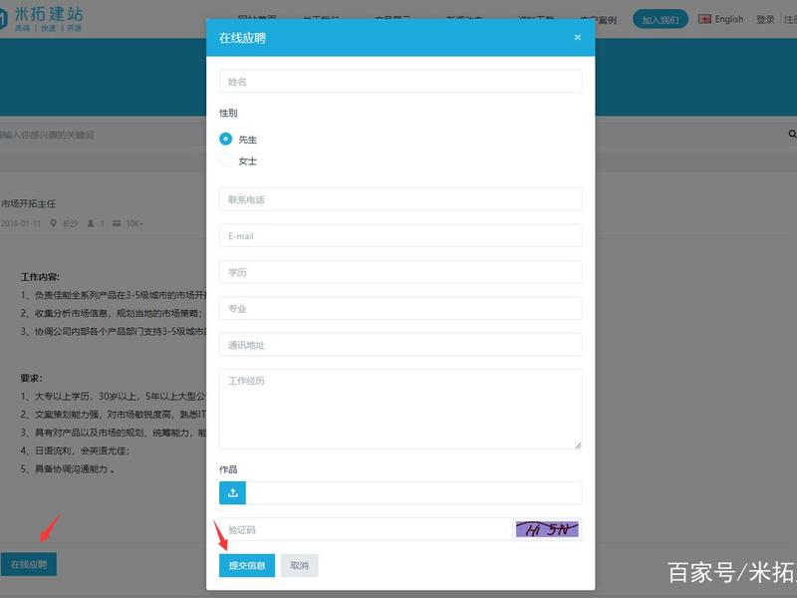Click the person icon in job info

pos(91,223)
